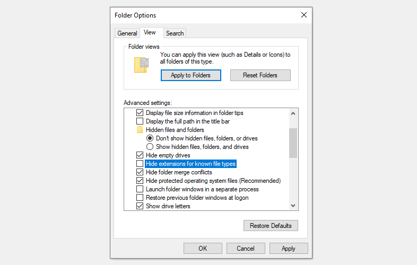Enable Launch folder windows in separate process
This screenshot has height=265, width=417.
[x=140, y=189]
